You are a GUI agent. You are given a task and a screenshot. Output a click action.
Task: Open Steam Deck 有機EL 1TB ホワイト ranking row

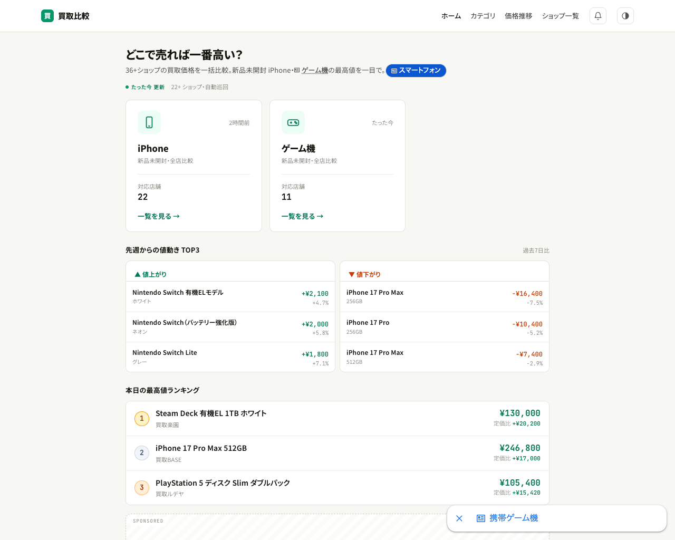click(337, 419)
